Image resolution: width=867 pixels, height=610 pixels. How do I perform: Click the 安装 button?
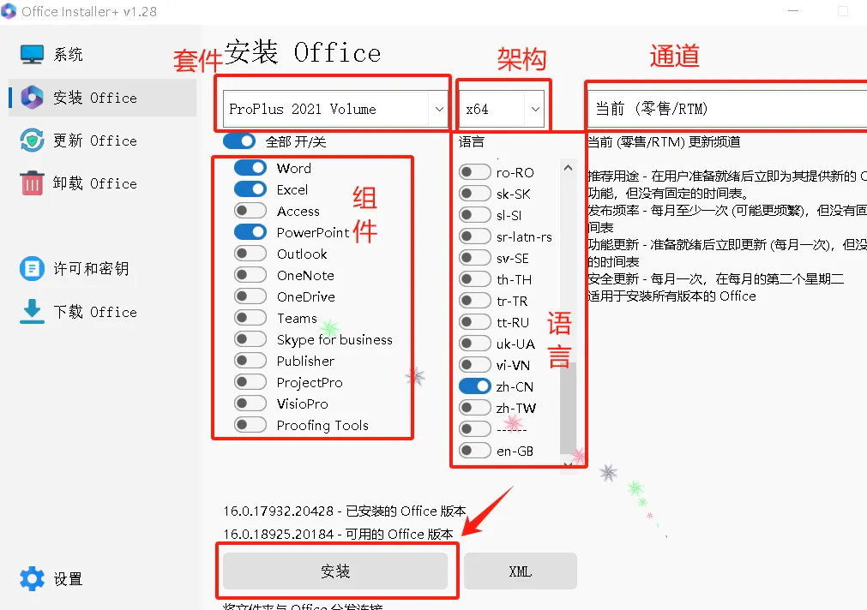pyautogui.click(x=335, y=571)
